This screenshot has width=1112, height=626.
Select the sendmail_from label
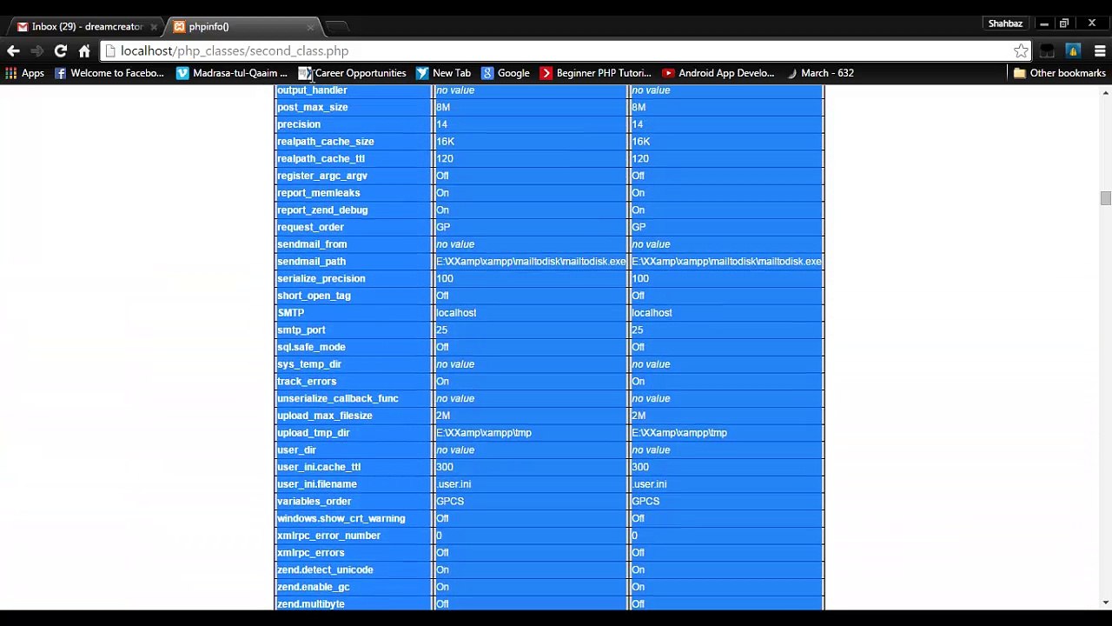[x=312, y=244]
